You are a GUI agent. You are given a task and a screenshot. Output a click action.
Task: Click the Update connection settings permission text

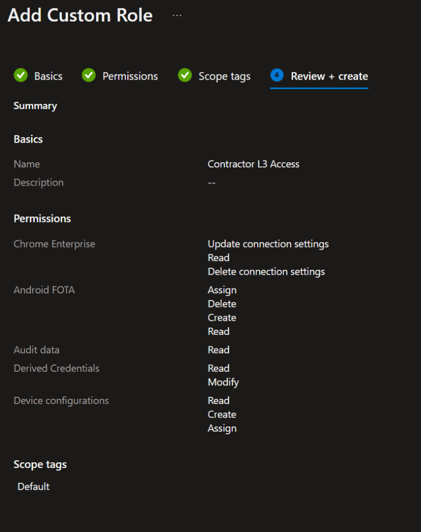tap(268, 244)
